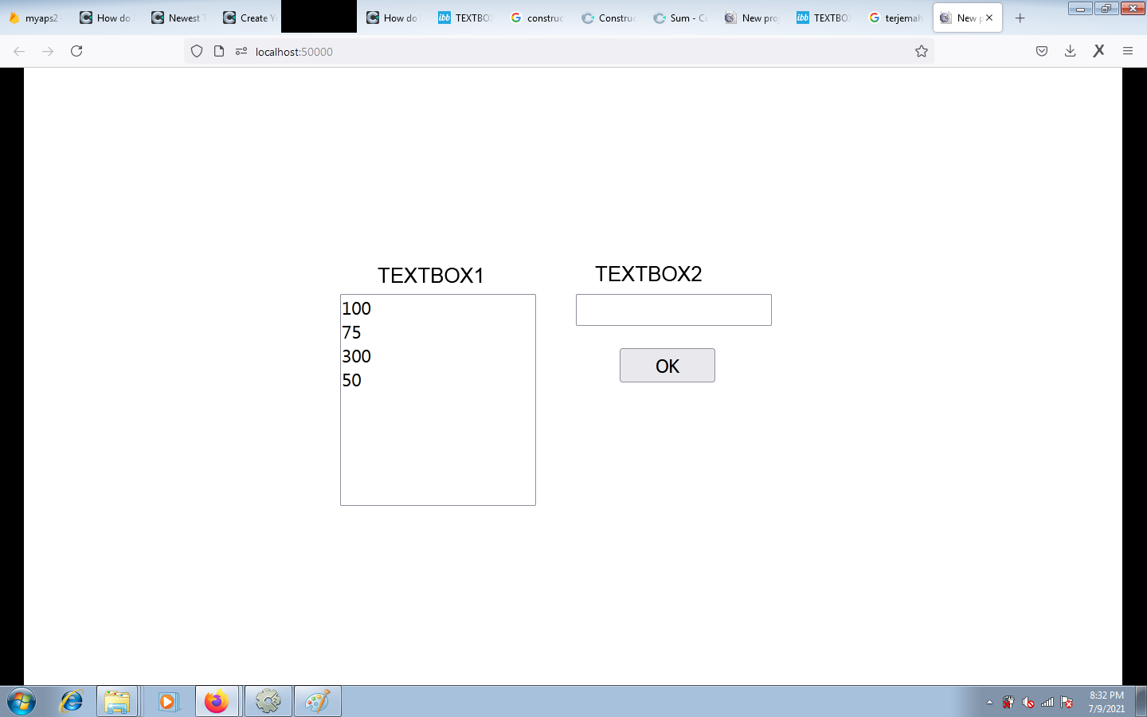Click the value 100 in TEXTBOX1
Screen dimensions: 1147x717
click(357, 308)
